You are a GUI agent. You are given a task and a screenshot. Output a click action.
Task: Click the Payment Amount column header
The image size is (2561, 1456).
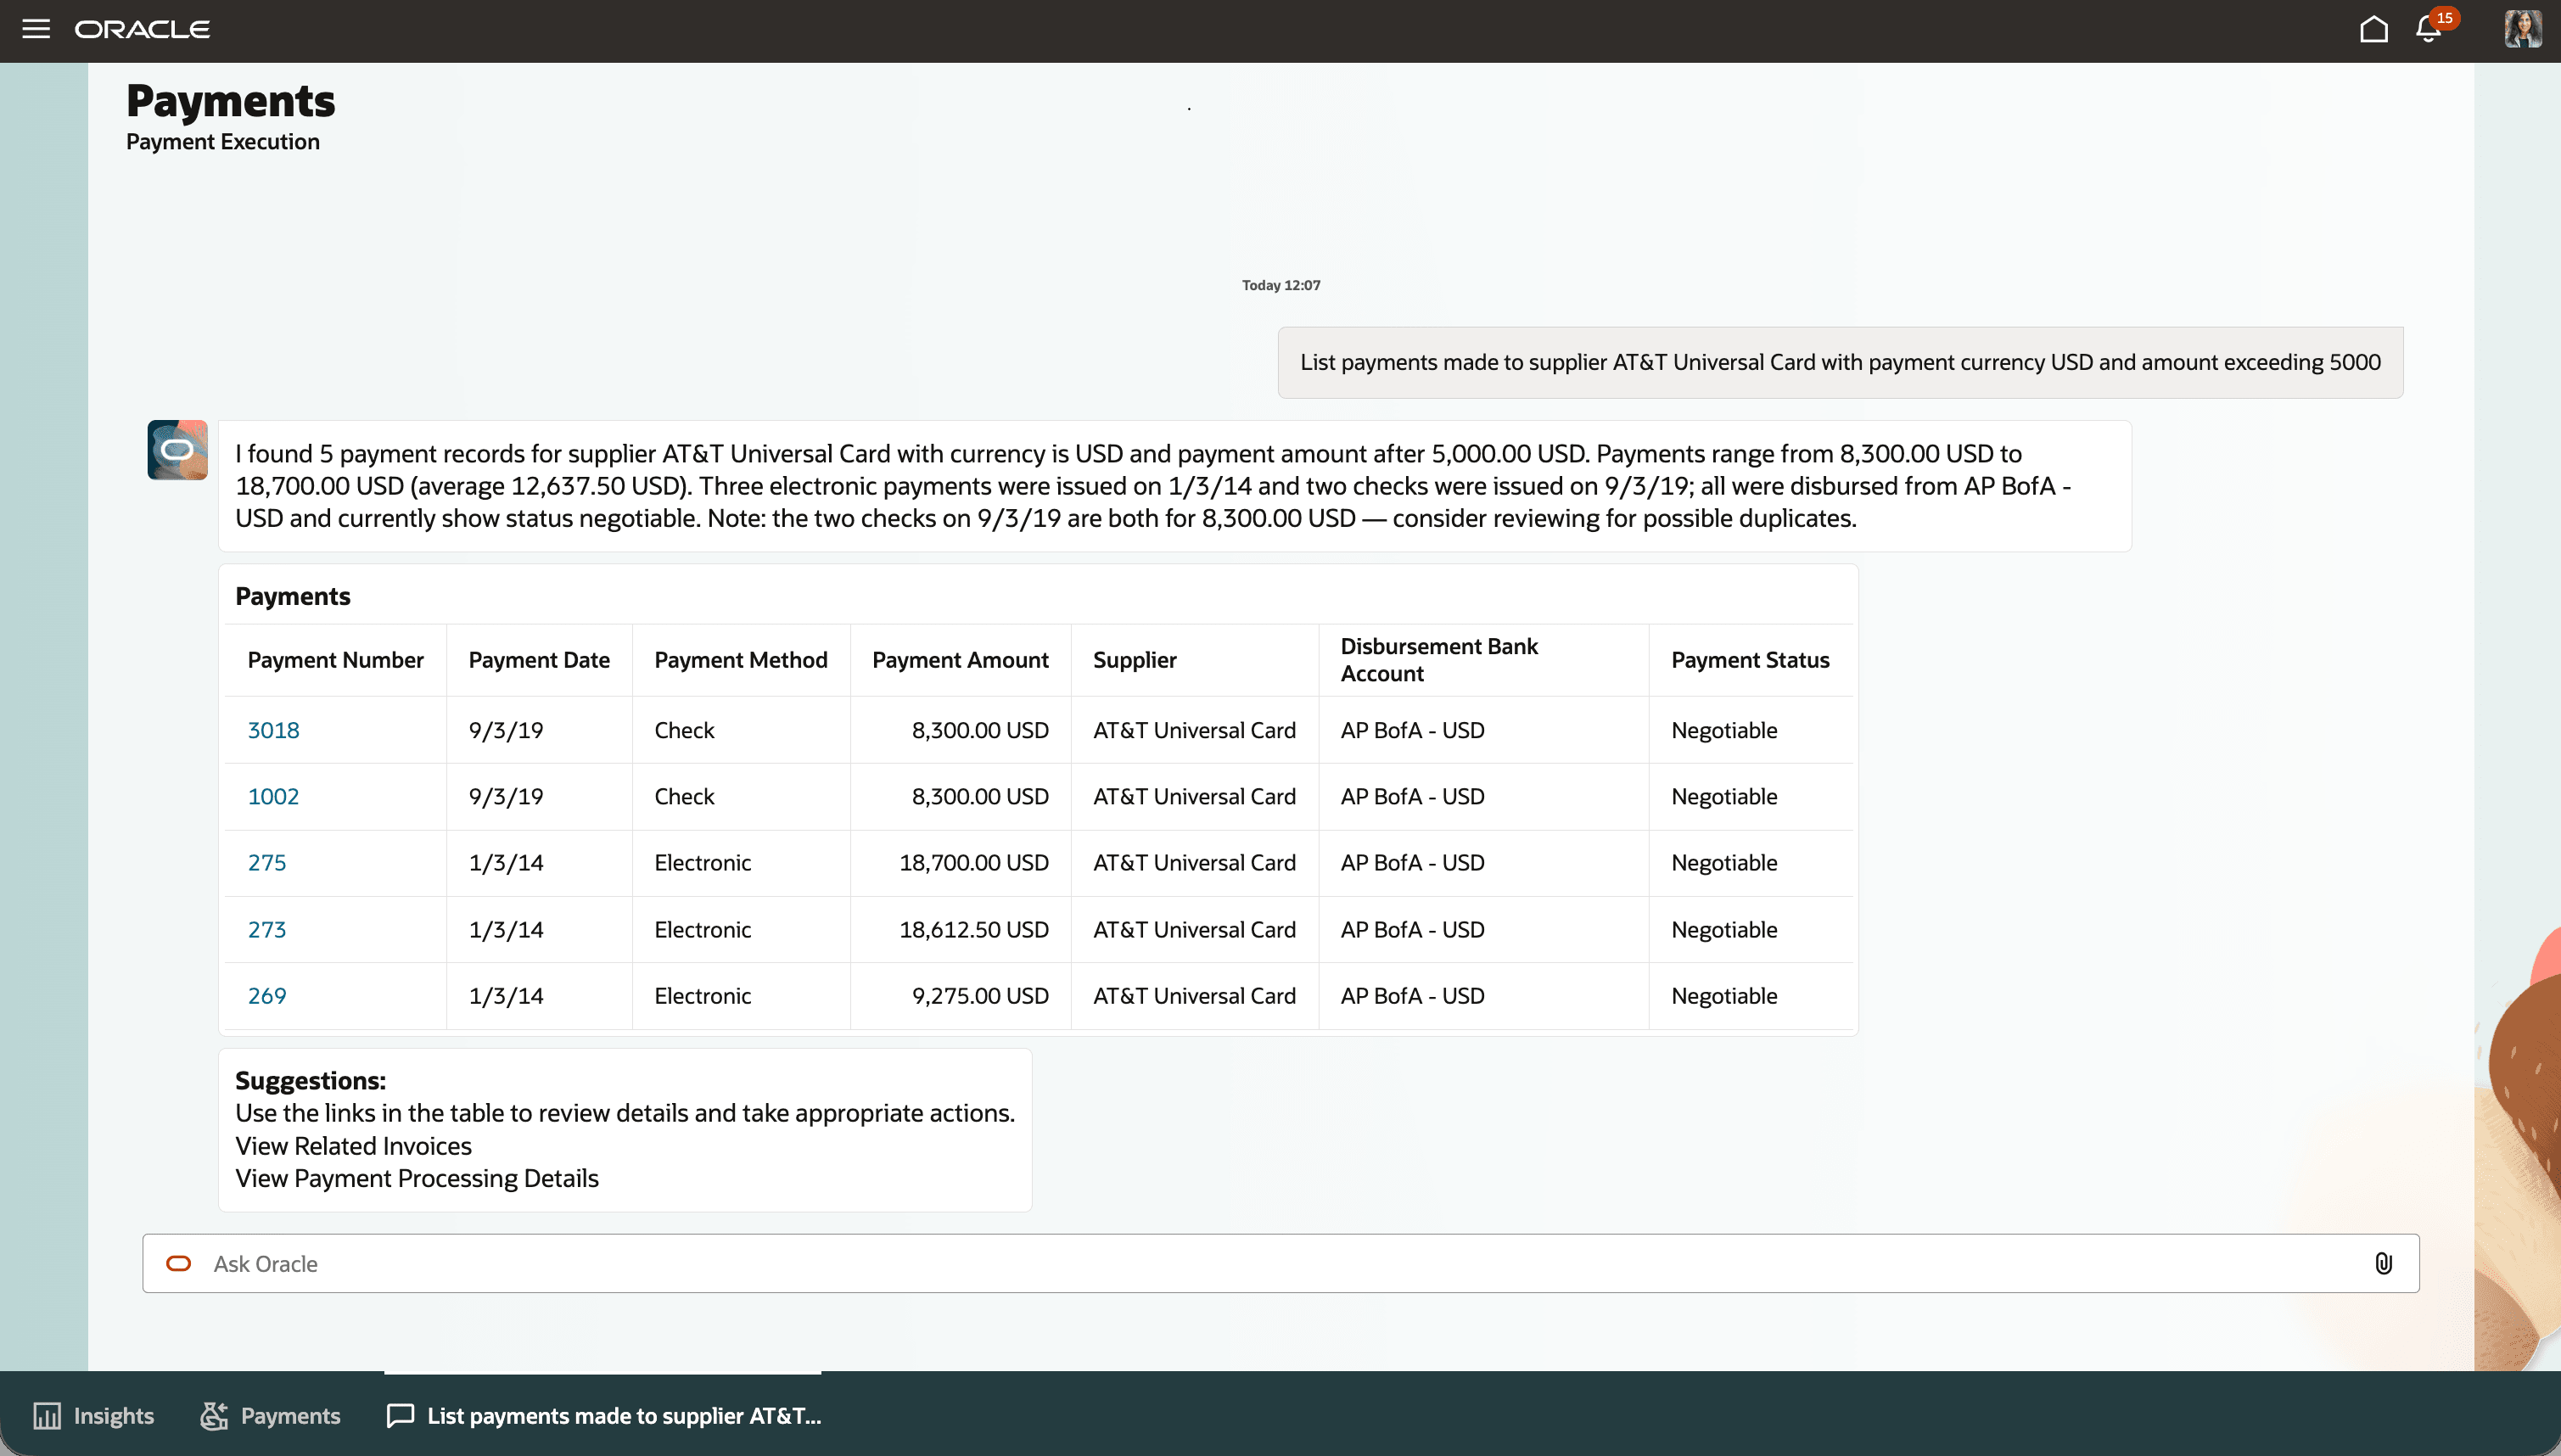(x=960, y=660)
